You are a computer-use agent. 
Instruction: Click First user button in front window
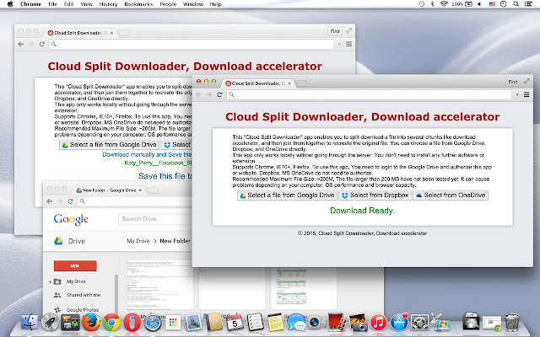tap(512, 82)
